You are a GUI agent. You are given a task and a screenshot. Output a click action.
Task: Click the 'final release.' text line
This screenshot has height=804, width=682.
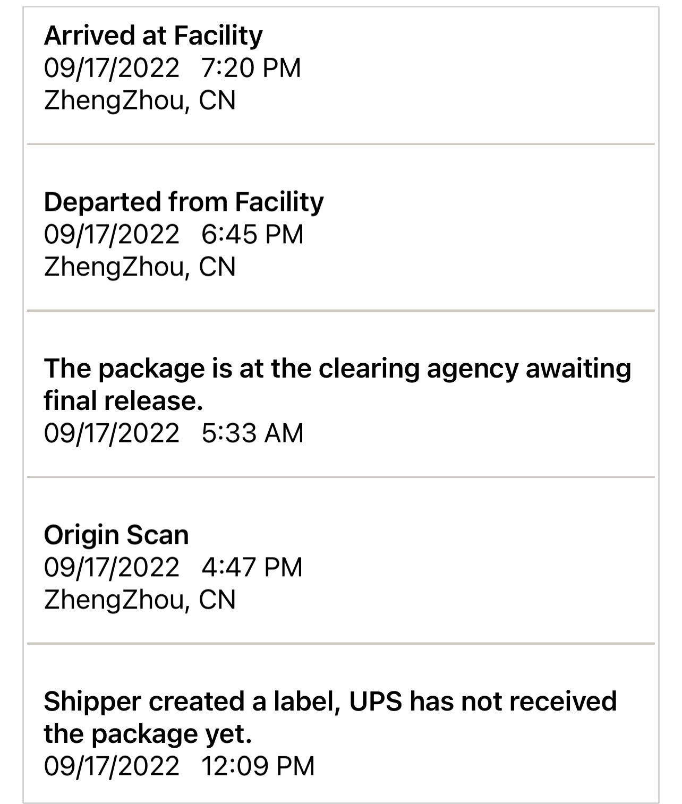pyautogui.click(x=123, y=400)
